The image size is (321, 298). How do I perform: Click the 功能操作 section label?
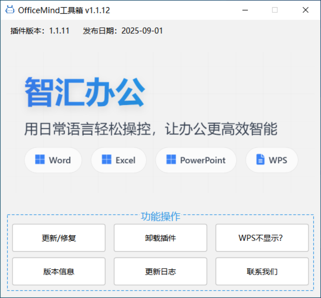pos(160,217)
